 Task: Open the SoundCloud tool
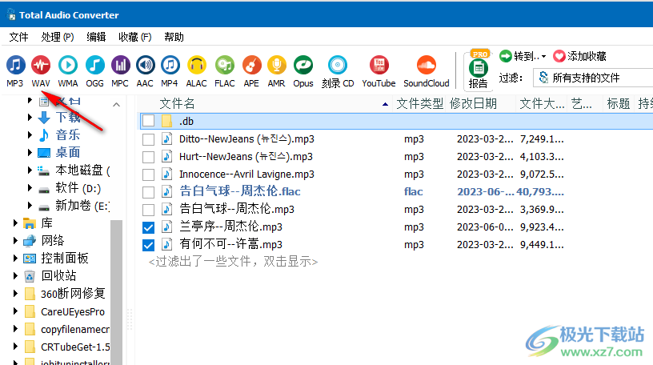coord(426,71)
